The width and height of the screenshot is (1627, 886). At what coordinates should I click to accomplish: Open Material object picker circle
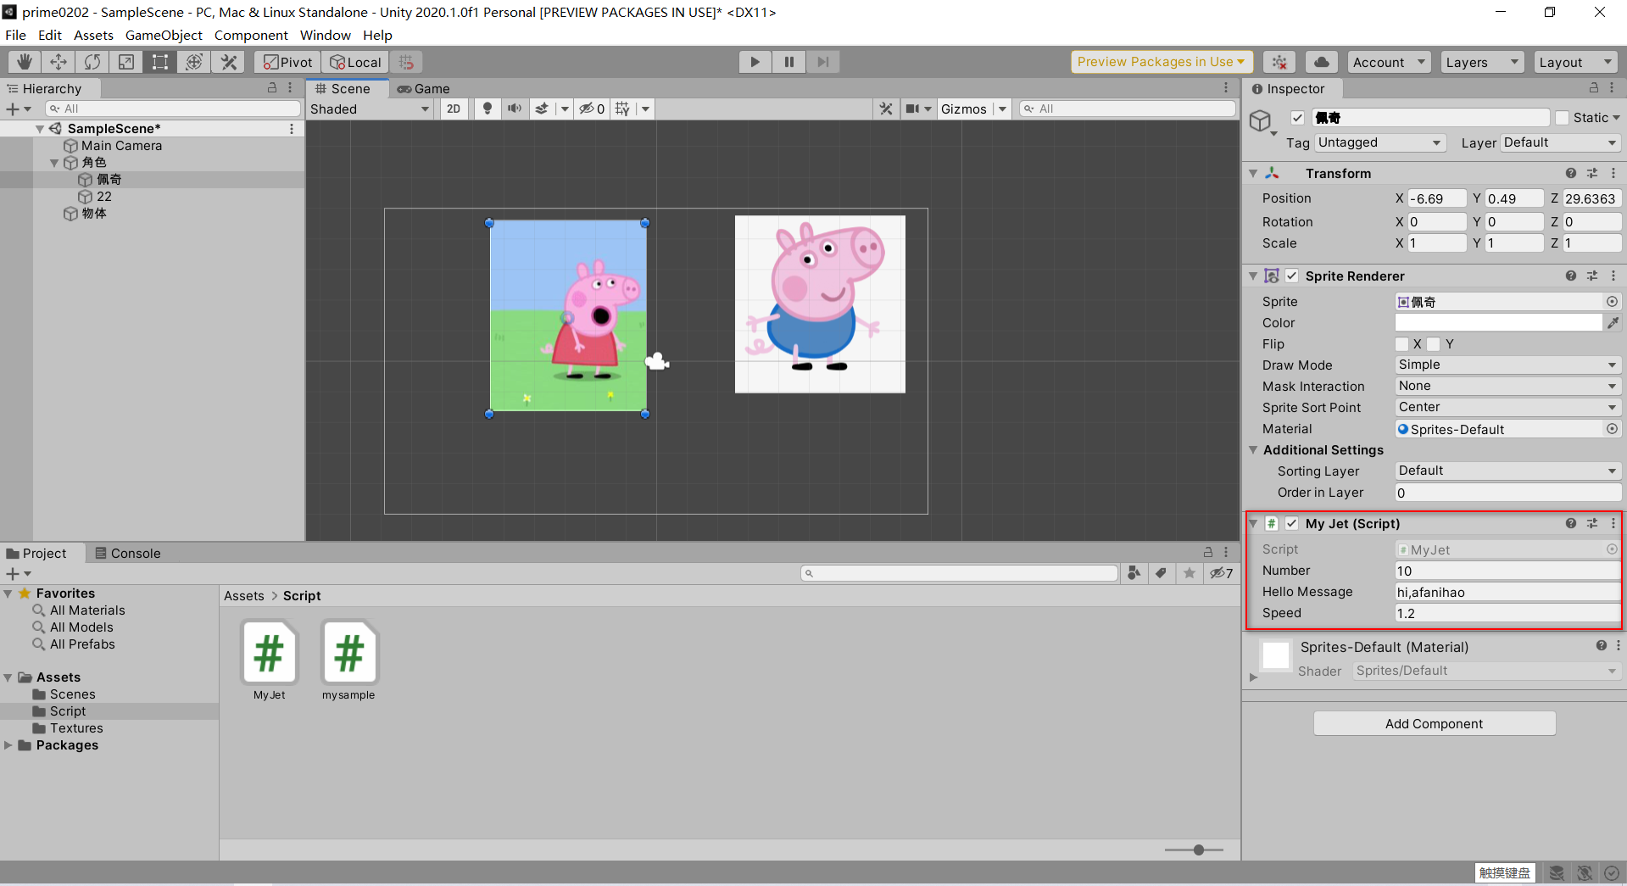1612,429
